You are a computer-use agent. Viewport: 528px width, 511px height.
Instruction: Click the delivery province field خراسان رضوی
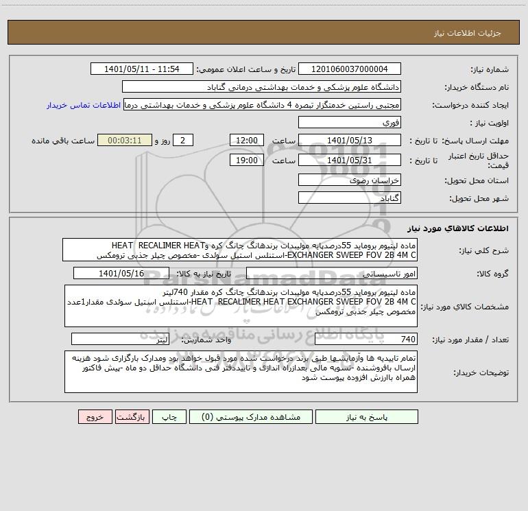pyautogui.click(x=350, y=180)
